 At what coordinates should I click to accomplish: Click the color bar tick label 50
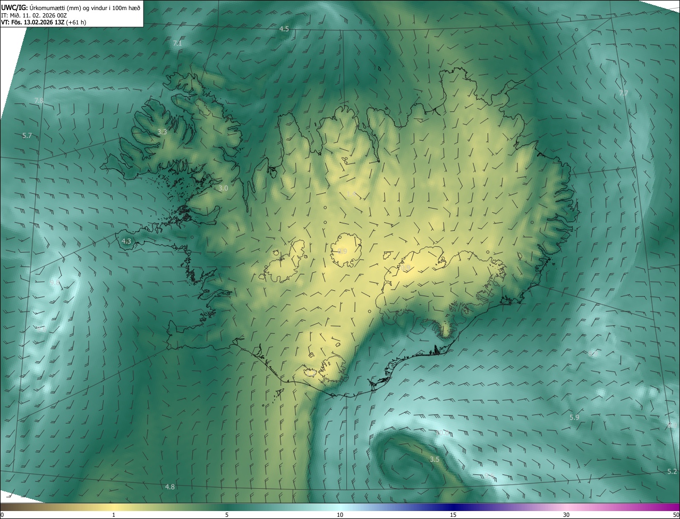click(676, 515)
